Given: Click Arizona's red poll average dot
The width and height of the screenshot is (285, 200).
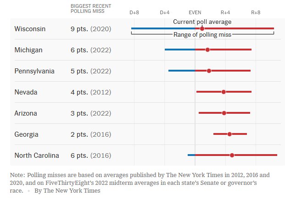Looking at the screenshot, I should pyautogui.click(x=224, y=113).
